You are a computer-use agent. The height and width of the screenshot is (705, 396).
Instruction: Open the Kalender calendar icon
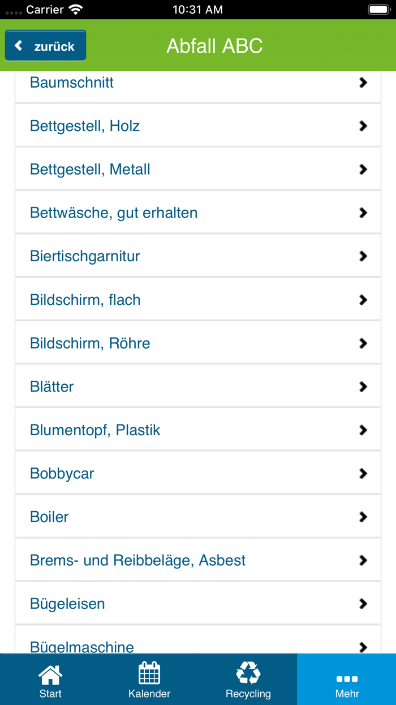149,673
